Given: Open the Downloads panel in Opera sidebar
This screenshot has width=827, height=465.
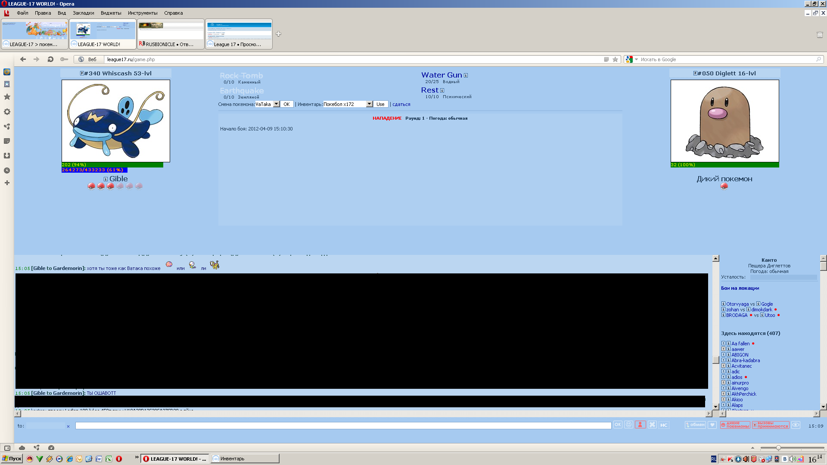Looking at the screenshot, I should click(x=7, y=156).
